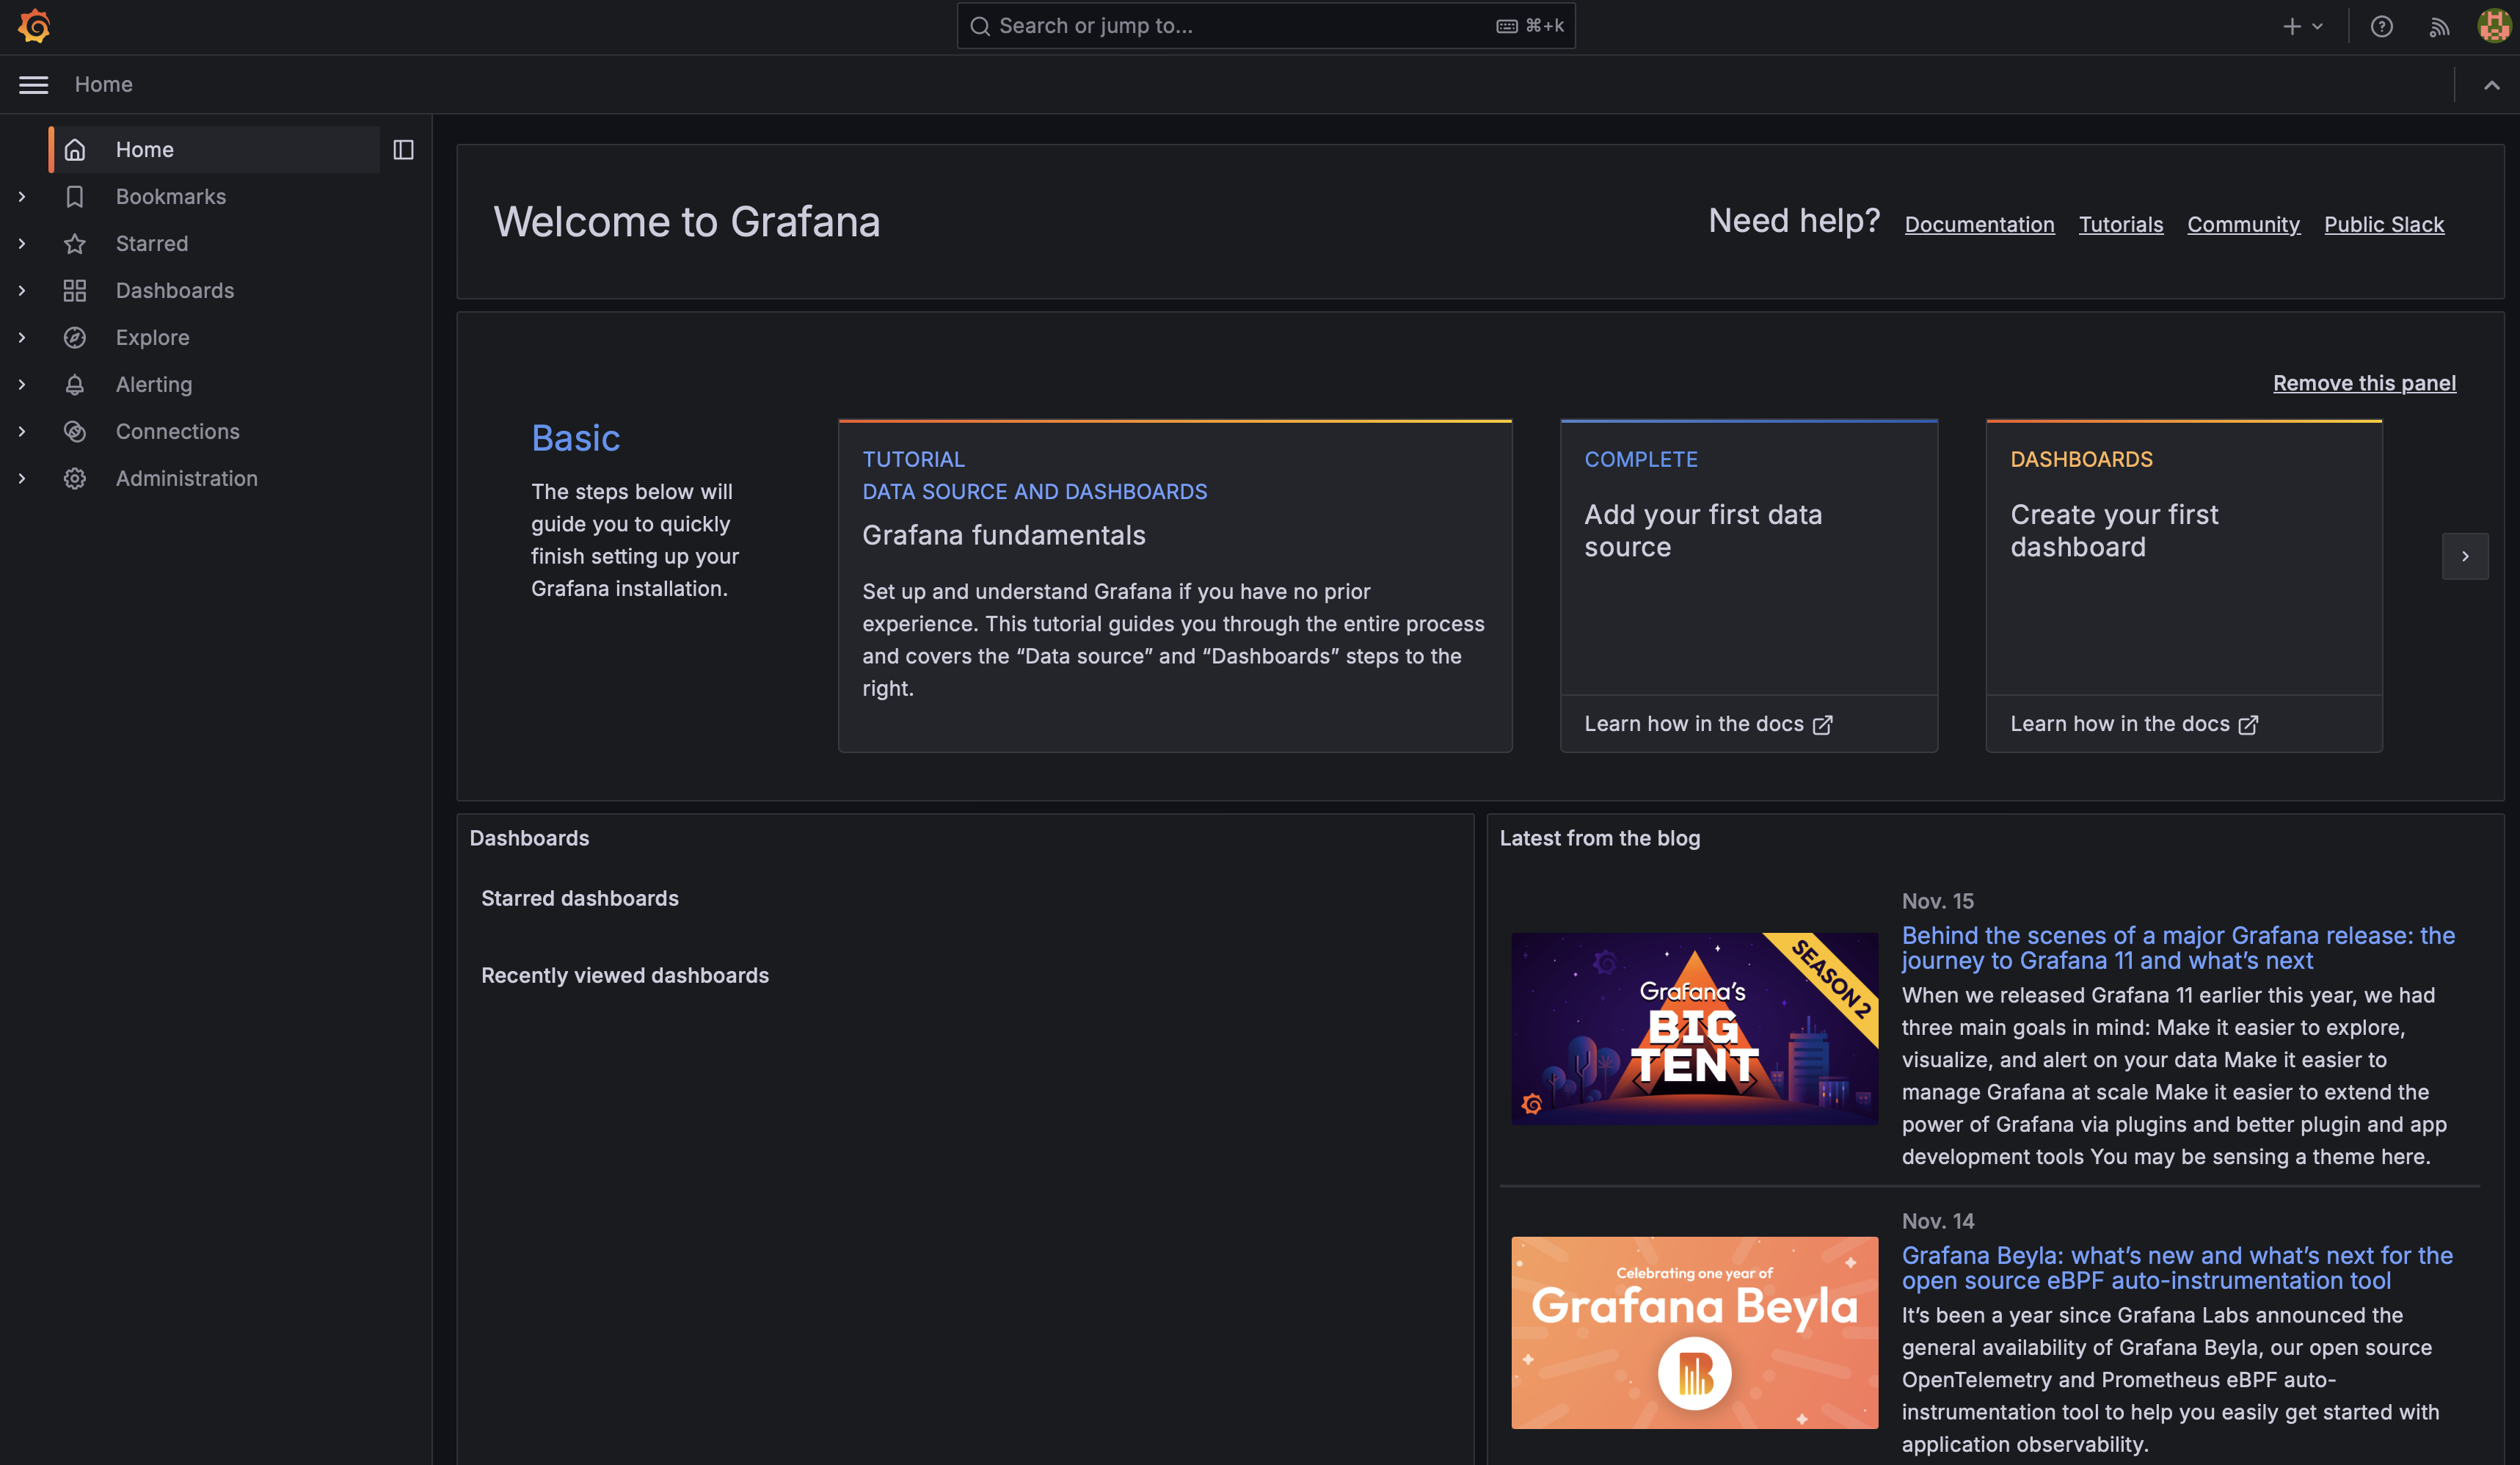
Task: Click the Explore compass icon
Action: (75, 338)
